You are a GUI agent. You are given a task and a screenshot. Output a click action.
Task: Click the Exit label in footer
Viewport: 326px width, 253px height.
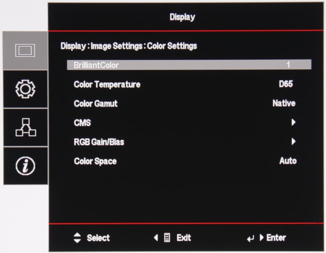click(x=183, y=238)
